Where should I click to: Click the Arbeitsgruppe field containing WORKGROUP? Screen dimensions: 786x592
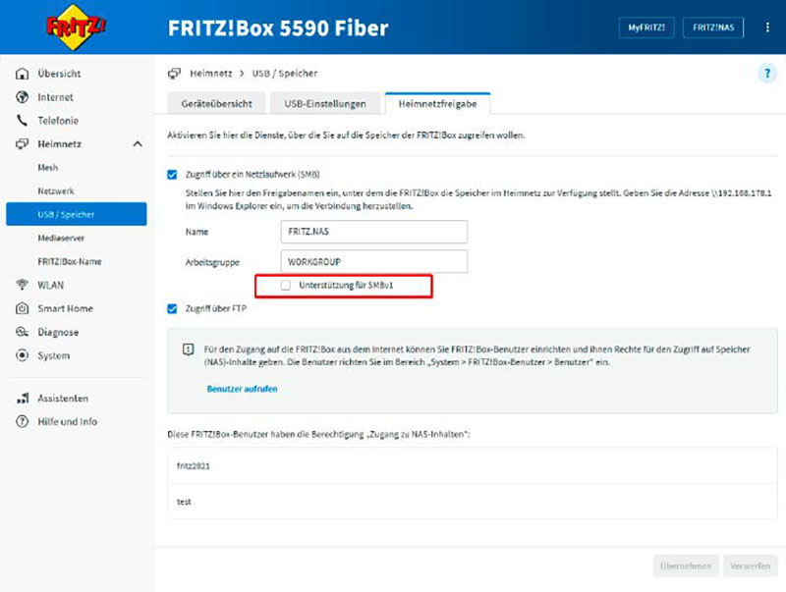374,261
